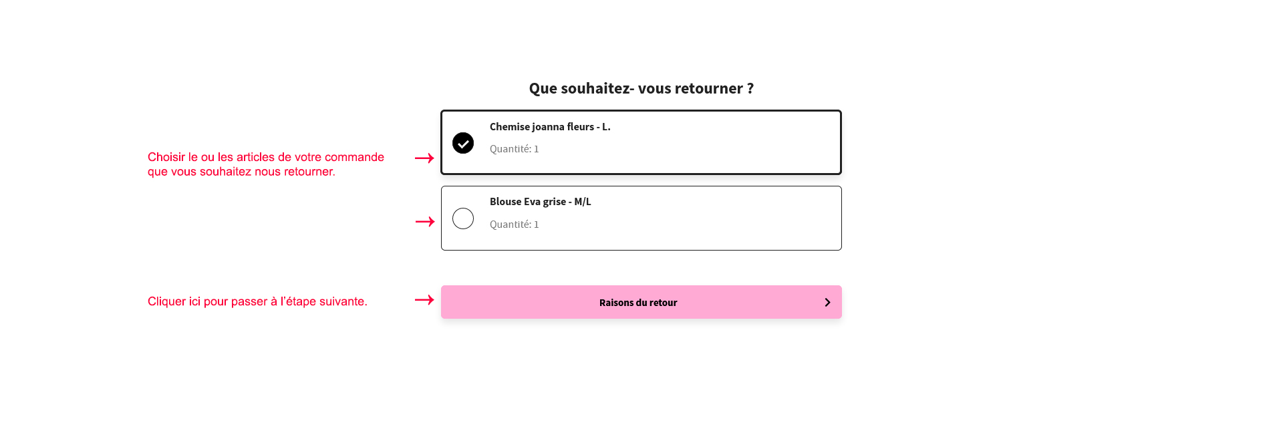
Task: Click the red arrow pointing at the Blouse item
Action: coord(425,221)
